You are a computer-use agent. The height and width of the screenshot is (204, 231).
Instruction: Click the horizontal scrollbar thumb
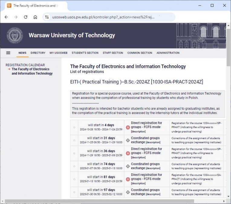[x=99, y=201]
